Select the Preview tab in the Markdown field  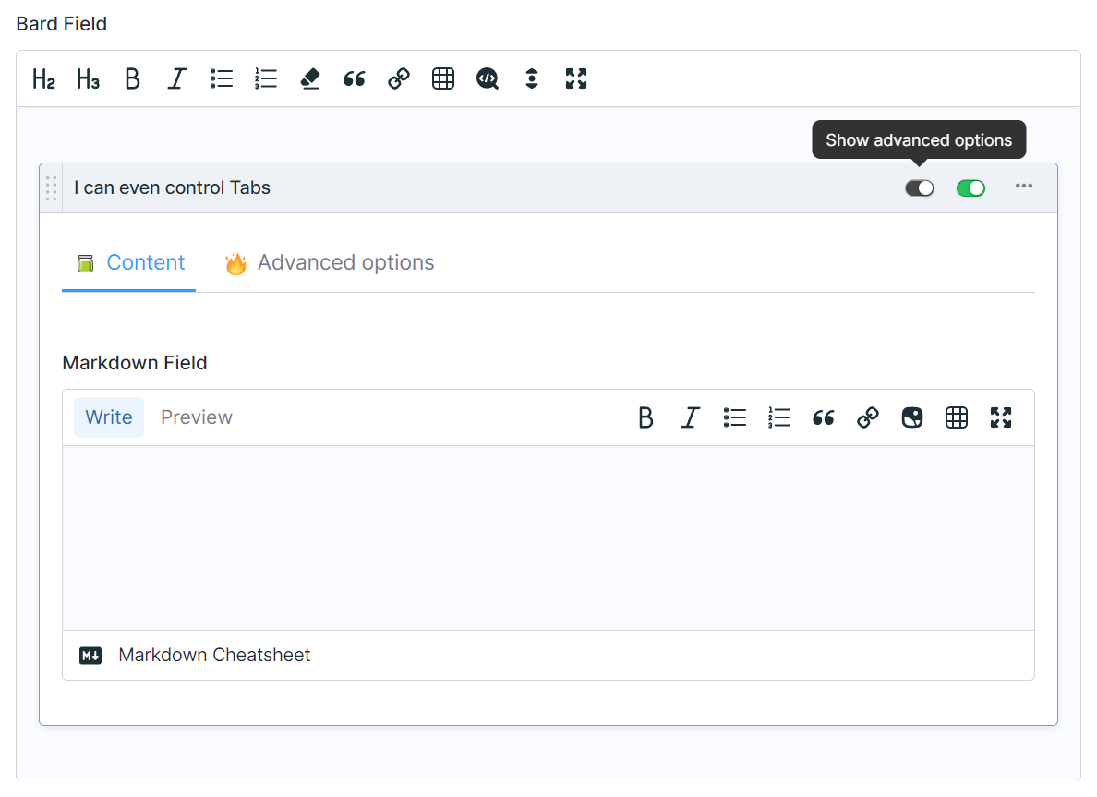(196, 417)
